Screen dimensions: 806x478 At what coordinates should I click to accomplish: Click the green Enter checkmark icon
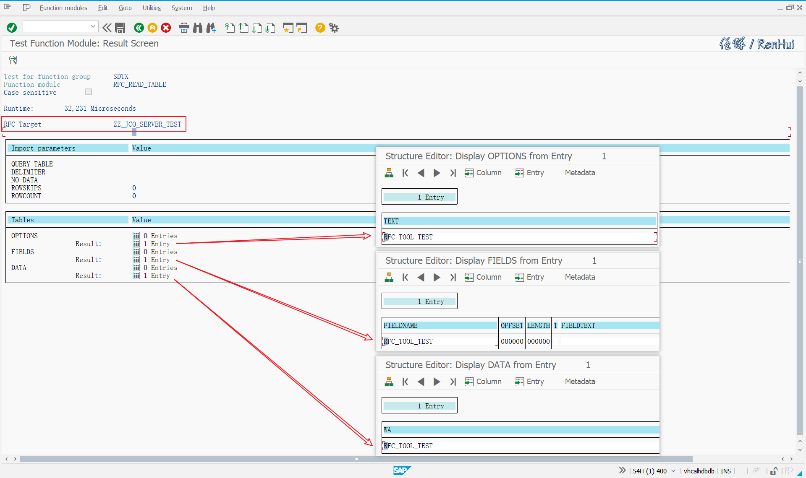[x=12, y=28]
